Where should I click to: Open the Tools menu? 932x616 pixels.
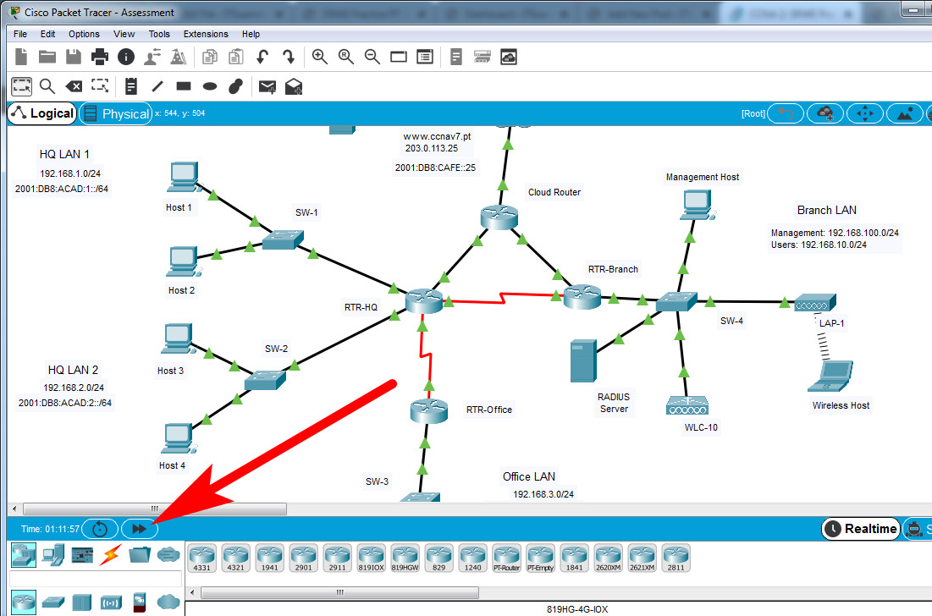158,34
